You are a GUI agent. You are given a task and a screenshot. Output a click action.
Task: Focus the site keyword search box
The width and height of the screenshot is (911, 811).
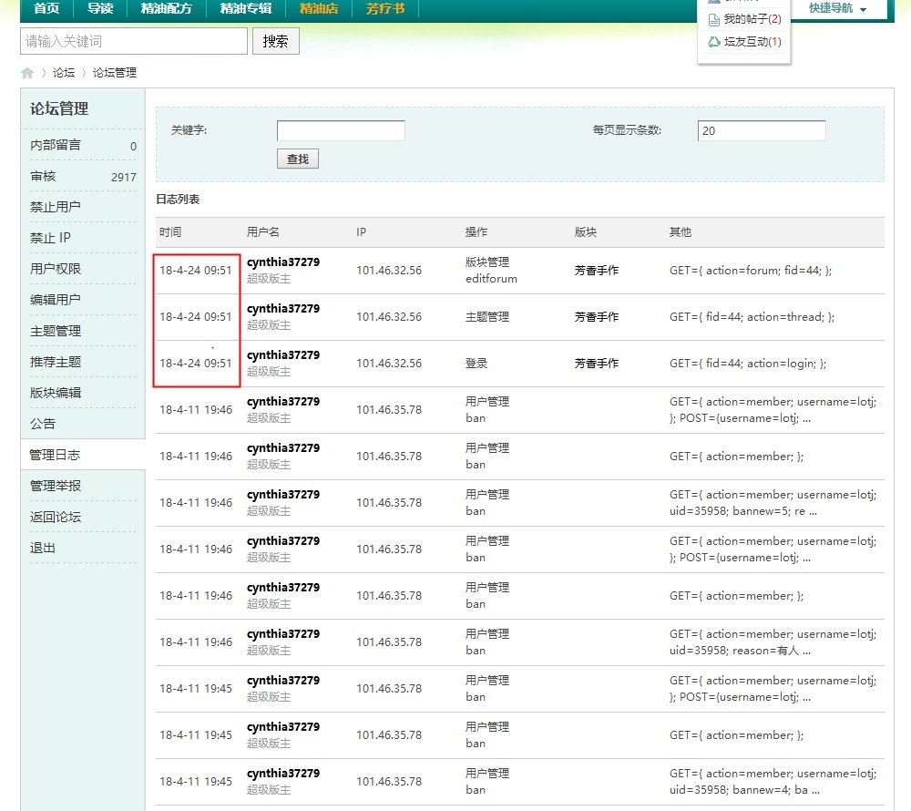pyautogui.click(x=134, y=41)
